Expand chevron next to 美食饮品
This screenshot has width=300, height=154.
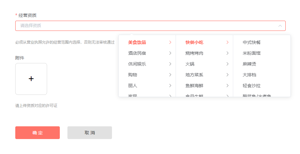(170, 42)
